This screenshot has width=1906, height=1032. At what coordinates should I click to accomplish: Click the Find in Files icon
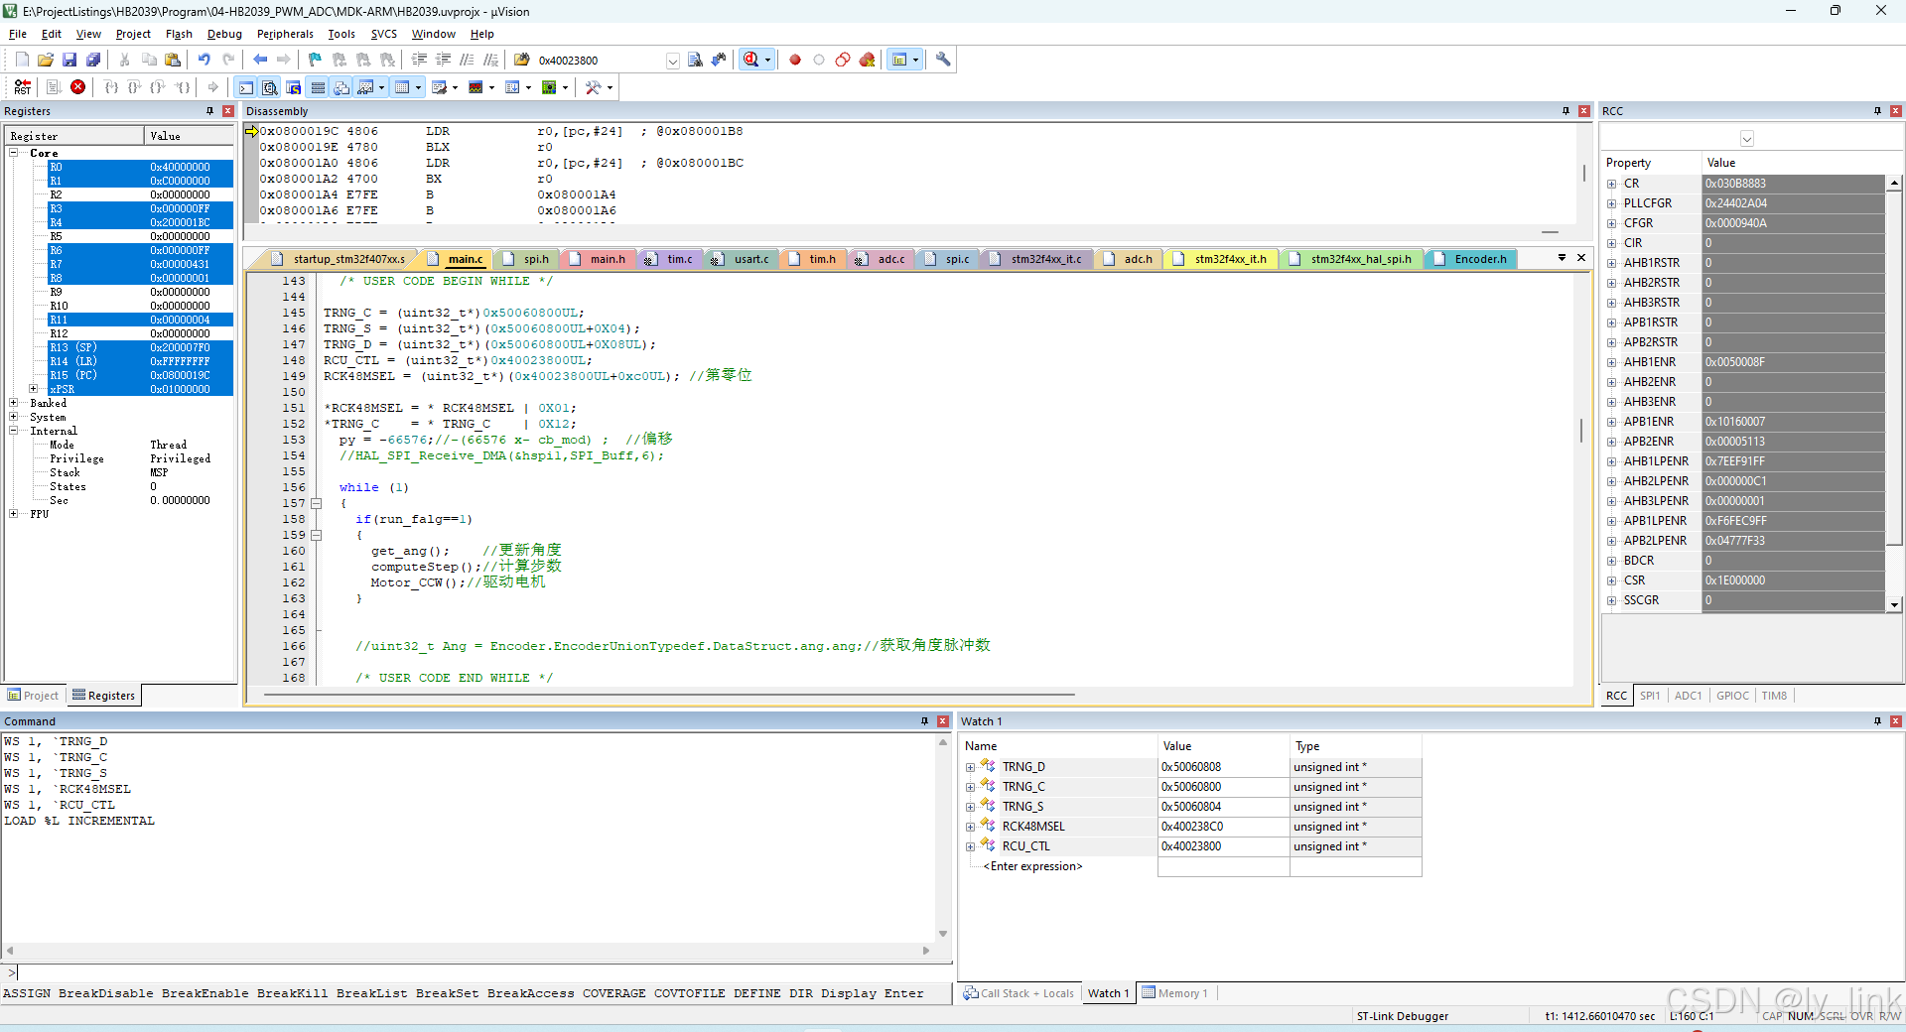pos(696,61)
